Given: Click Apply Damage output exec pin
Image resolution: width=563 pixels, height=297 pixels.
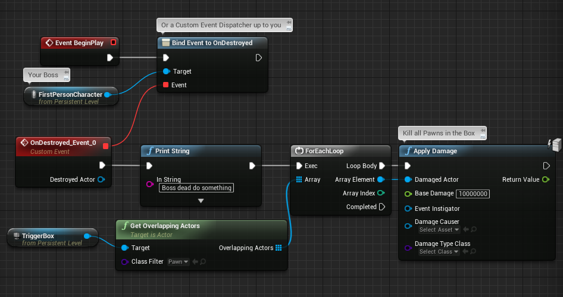Looking at the screenshot, I should (x=546, y=166).
